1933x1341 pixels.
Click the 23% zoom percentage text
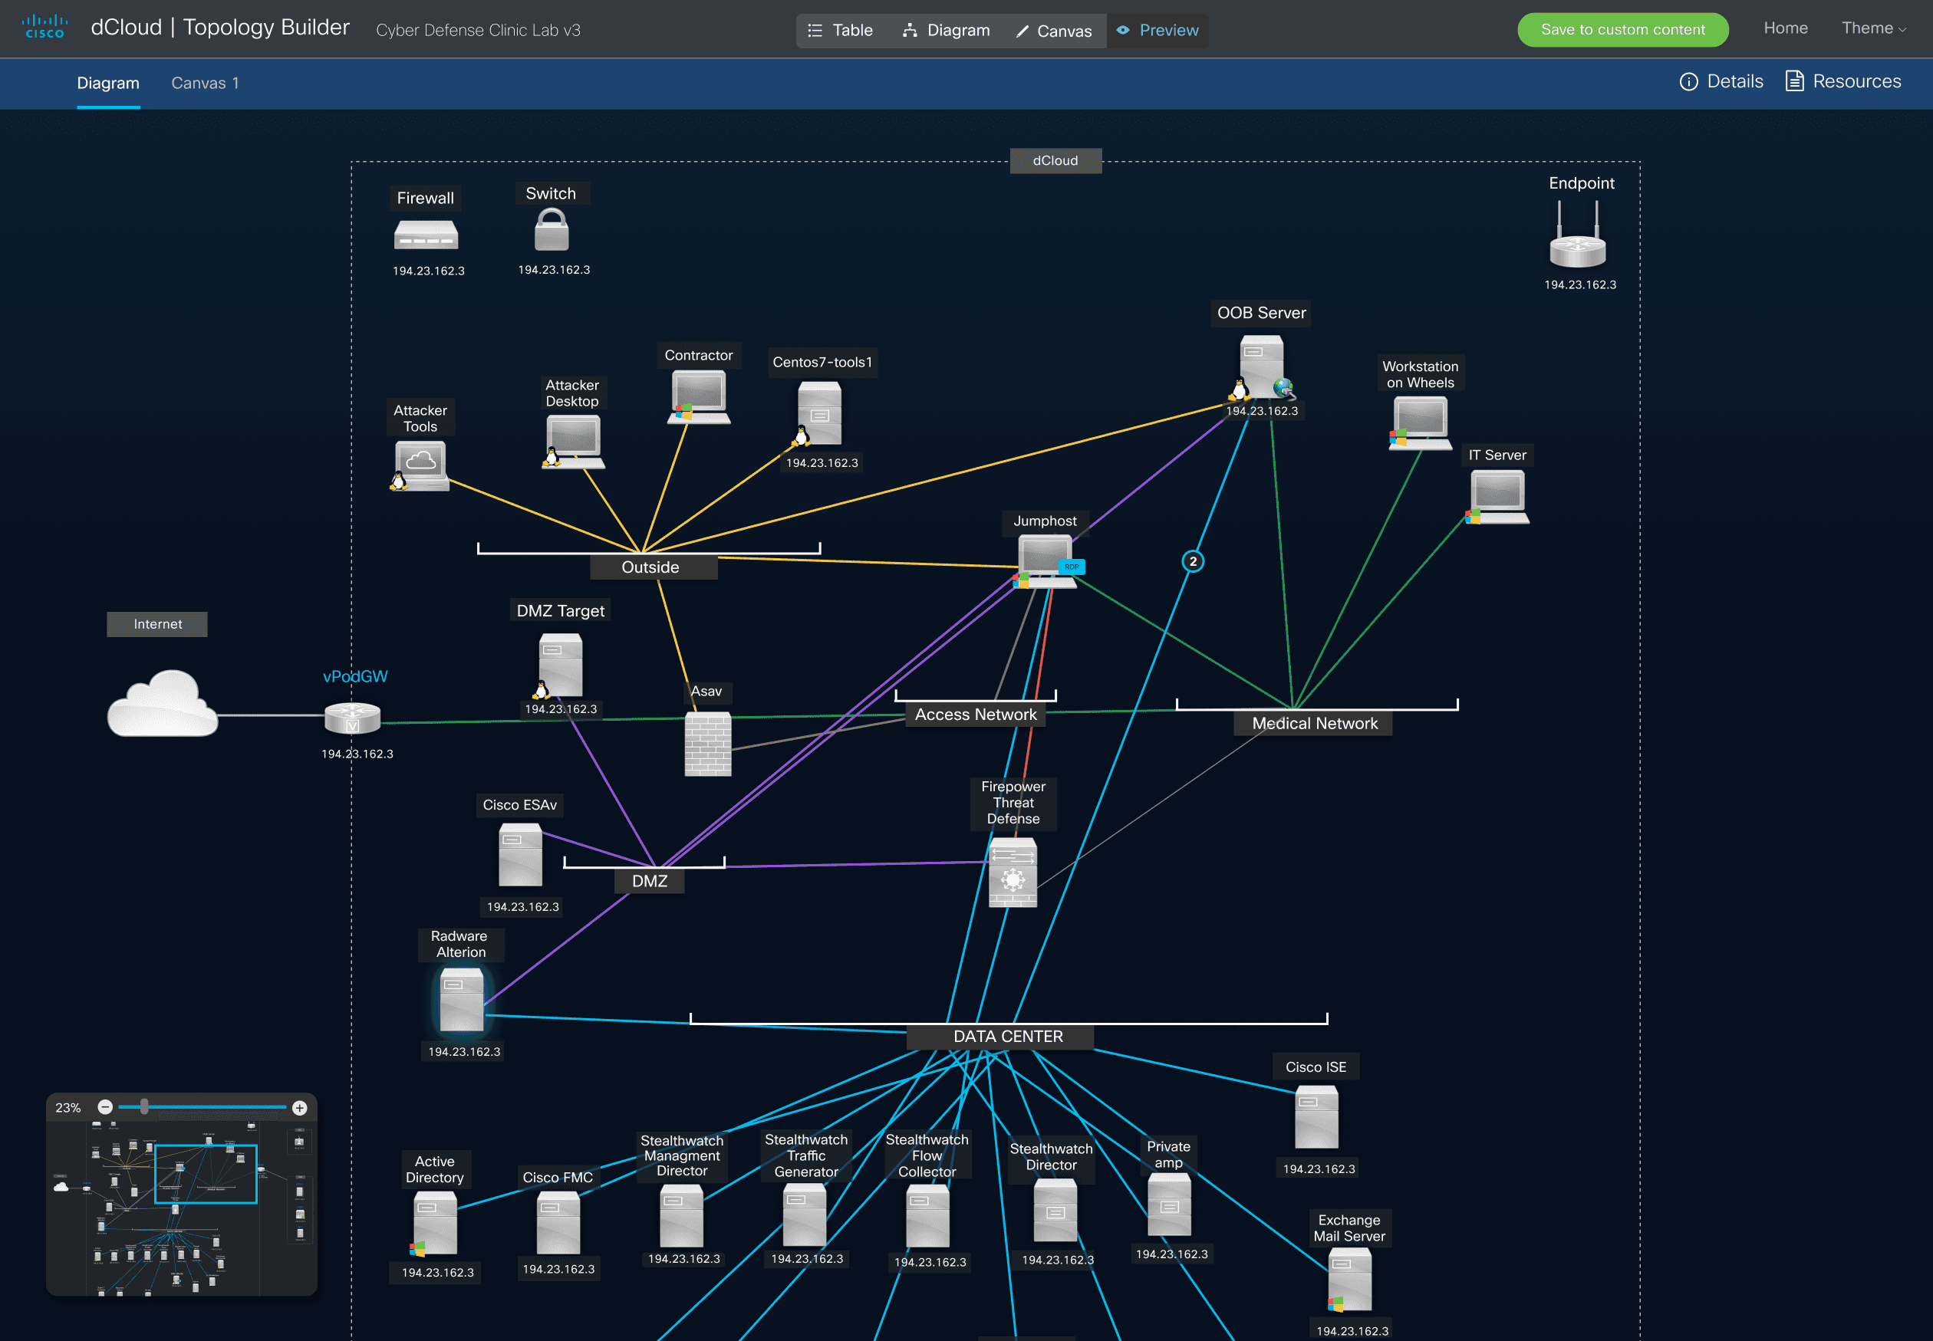click(x=68, y=1108)
